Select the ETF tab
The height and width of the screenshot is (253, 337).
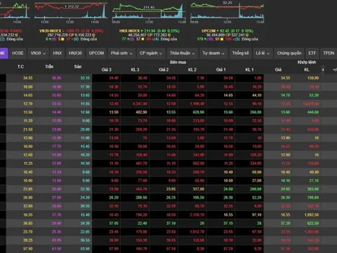(312, 53)
